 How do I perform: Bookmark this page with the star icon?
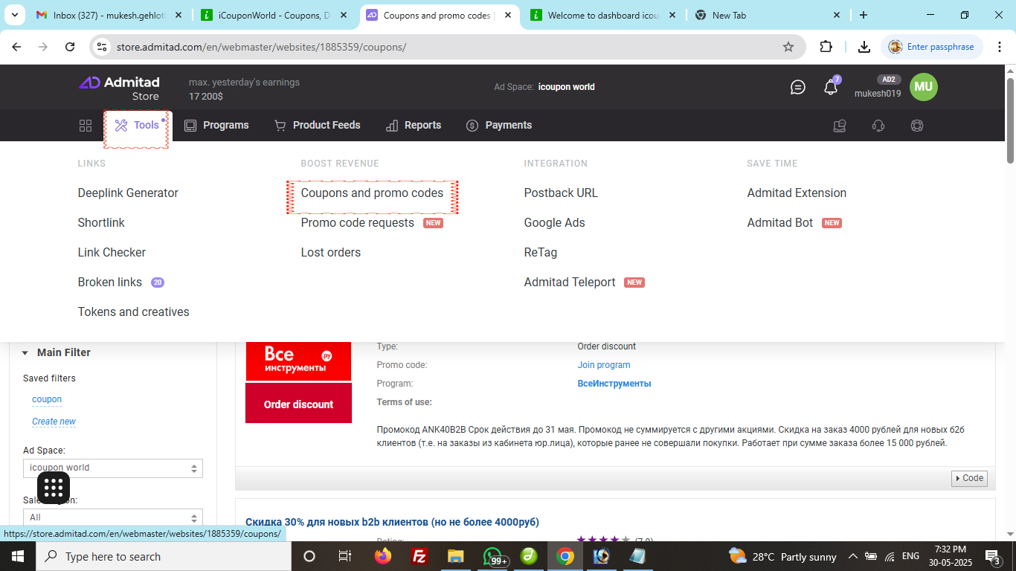tap(788, 47)
